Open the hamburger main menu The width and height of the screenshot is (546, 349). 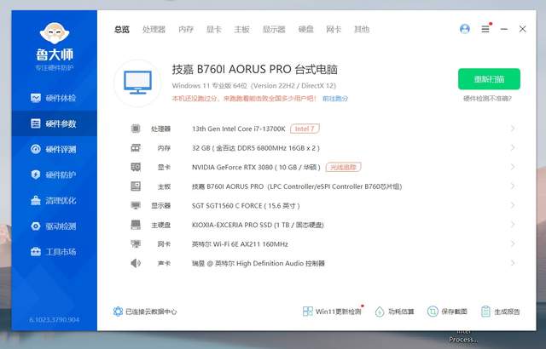point(485,29)
